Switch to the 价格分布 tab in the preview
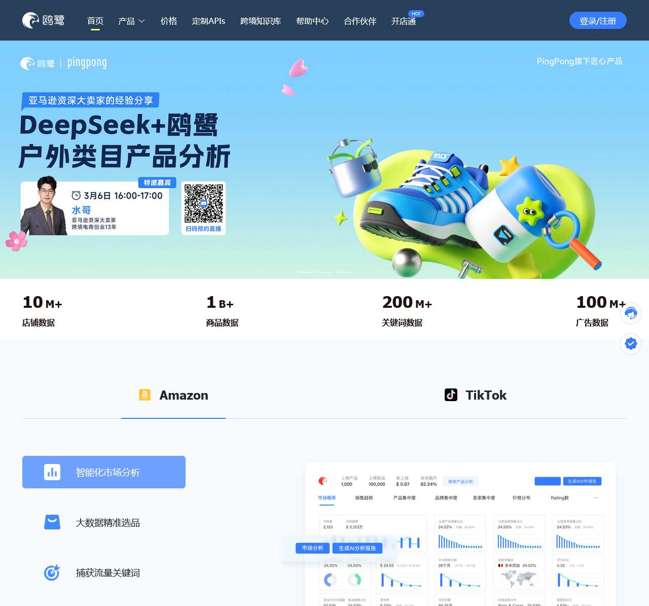This screenshot has height=606, width=649. 522,498
